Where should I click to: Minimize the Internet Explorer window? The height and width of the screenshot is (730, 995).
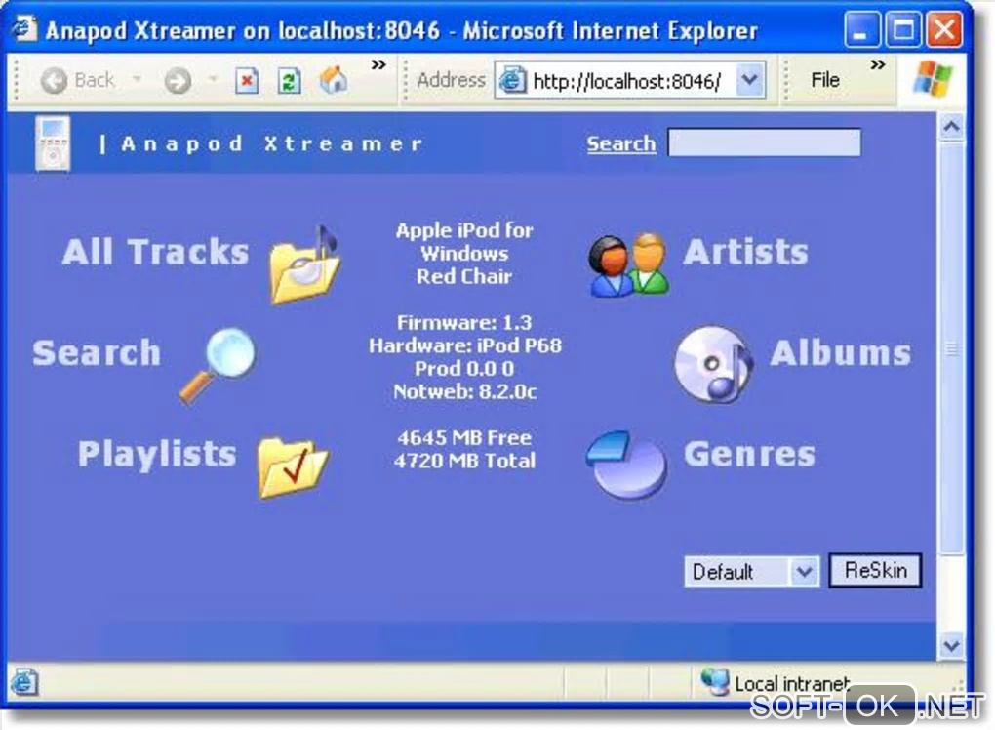(861, 30)
